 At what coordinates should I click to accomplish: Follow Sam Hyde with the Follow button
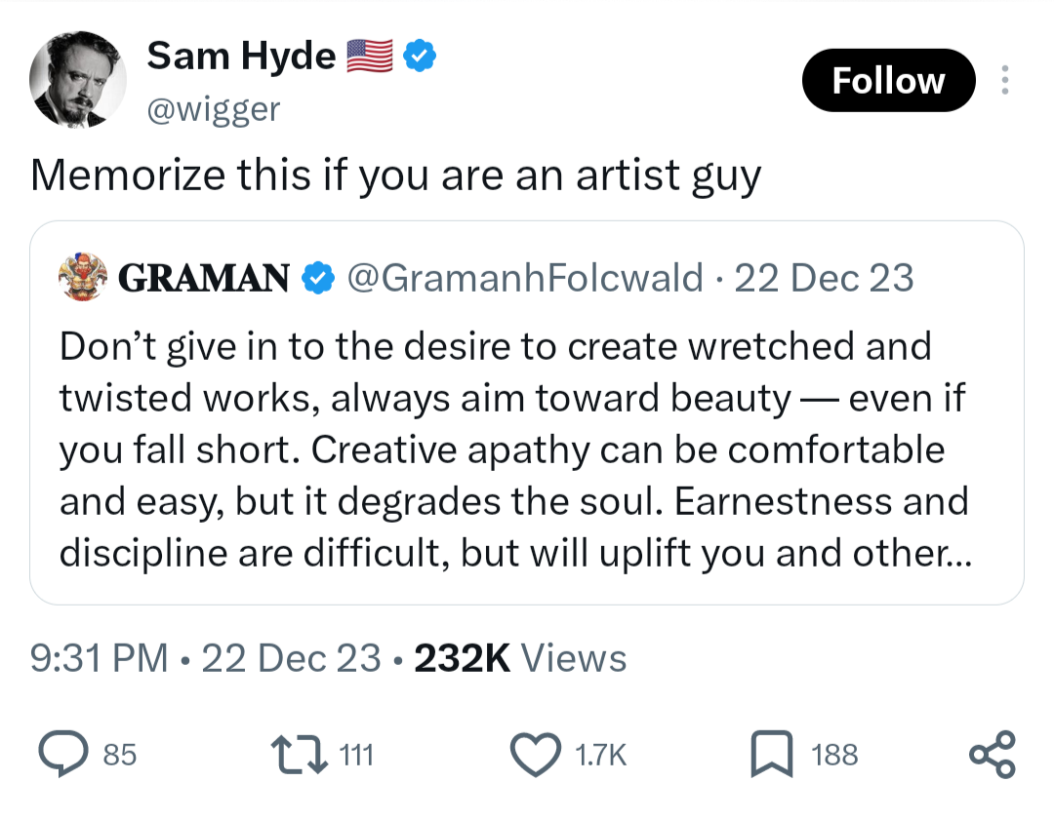[889, 80]
